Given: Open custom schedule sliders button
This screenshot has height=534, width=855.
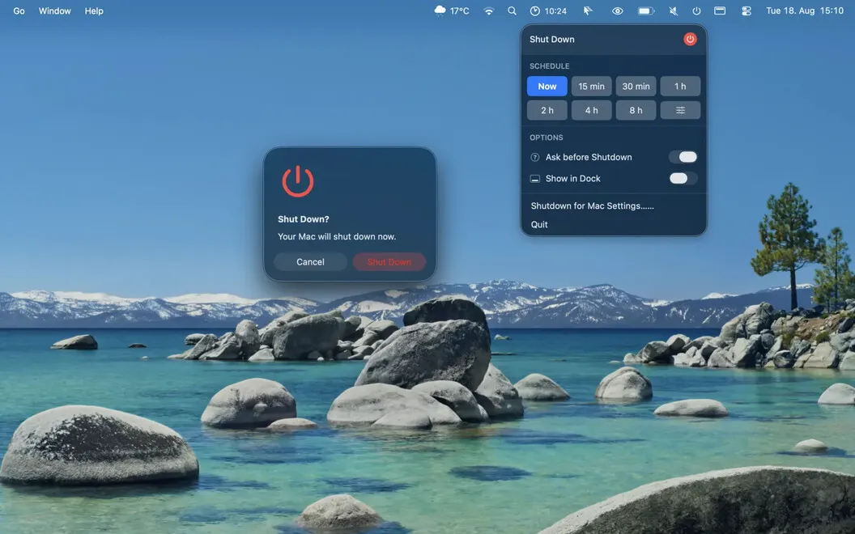Looking at the screenshot, I should pyautogui.click(x=680, y=110).
